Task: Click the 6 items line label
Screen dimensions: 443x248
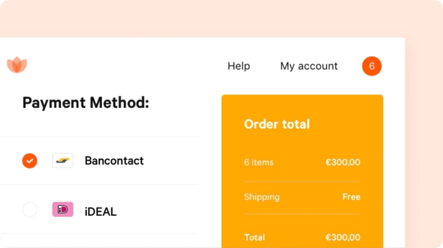Action: pos(259,162)
